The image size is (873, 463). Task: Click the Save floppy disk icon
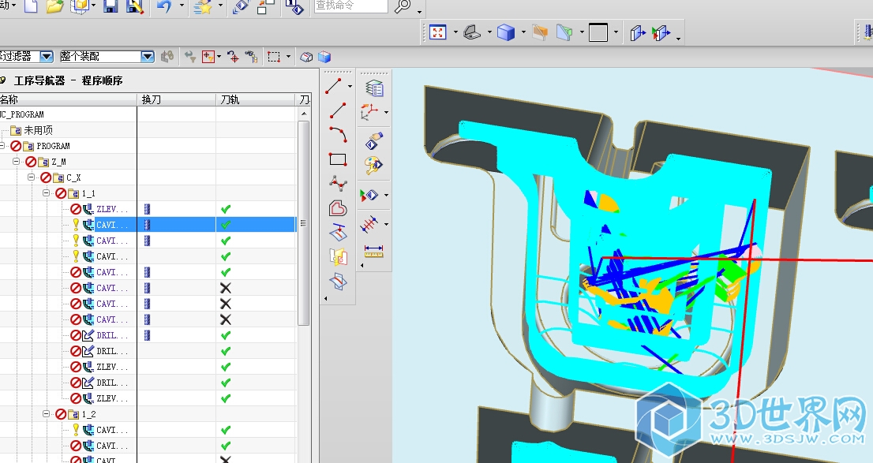(x=111, y=6)
